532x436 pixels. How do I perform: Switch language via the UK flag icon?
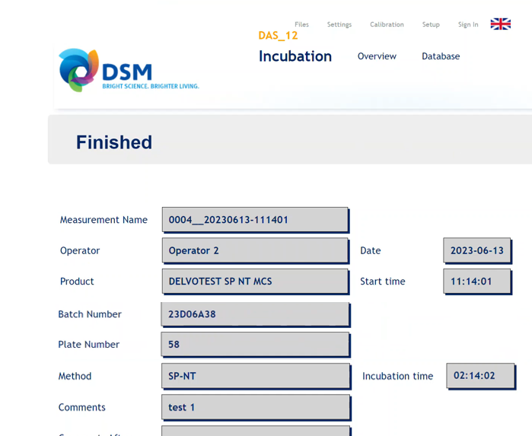(x=500, y=24)
